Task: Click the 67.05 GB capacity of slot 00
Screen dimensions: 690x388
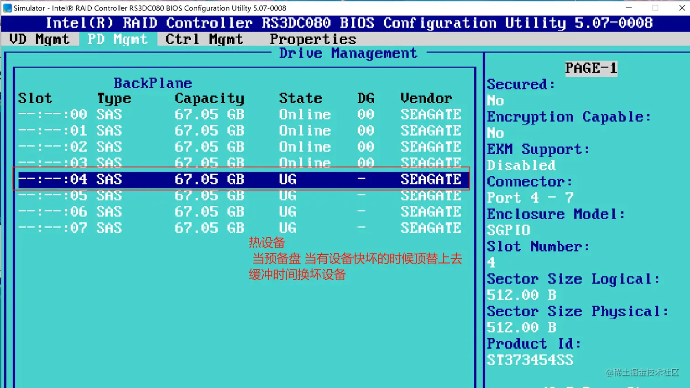Action: pos(209,114)
